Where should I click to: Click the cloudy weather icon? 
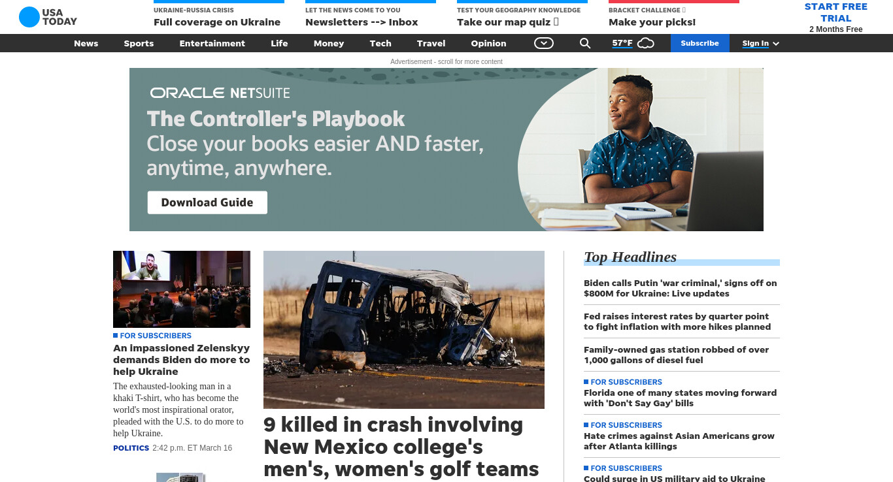click(x=646, y=43)
